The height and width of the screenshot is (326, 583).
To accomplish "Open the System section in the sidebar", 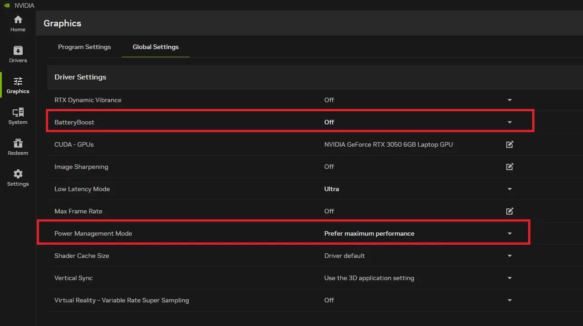I will (x=18, y=116).
